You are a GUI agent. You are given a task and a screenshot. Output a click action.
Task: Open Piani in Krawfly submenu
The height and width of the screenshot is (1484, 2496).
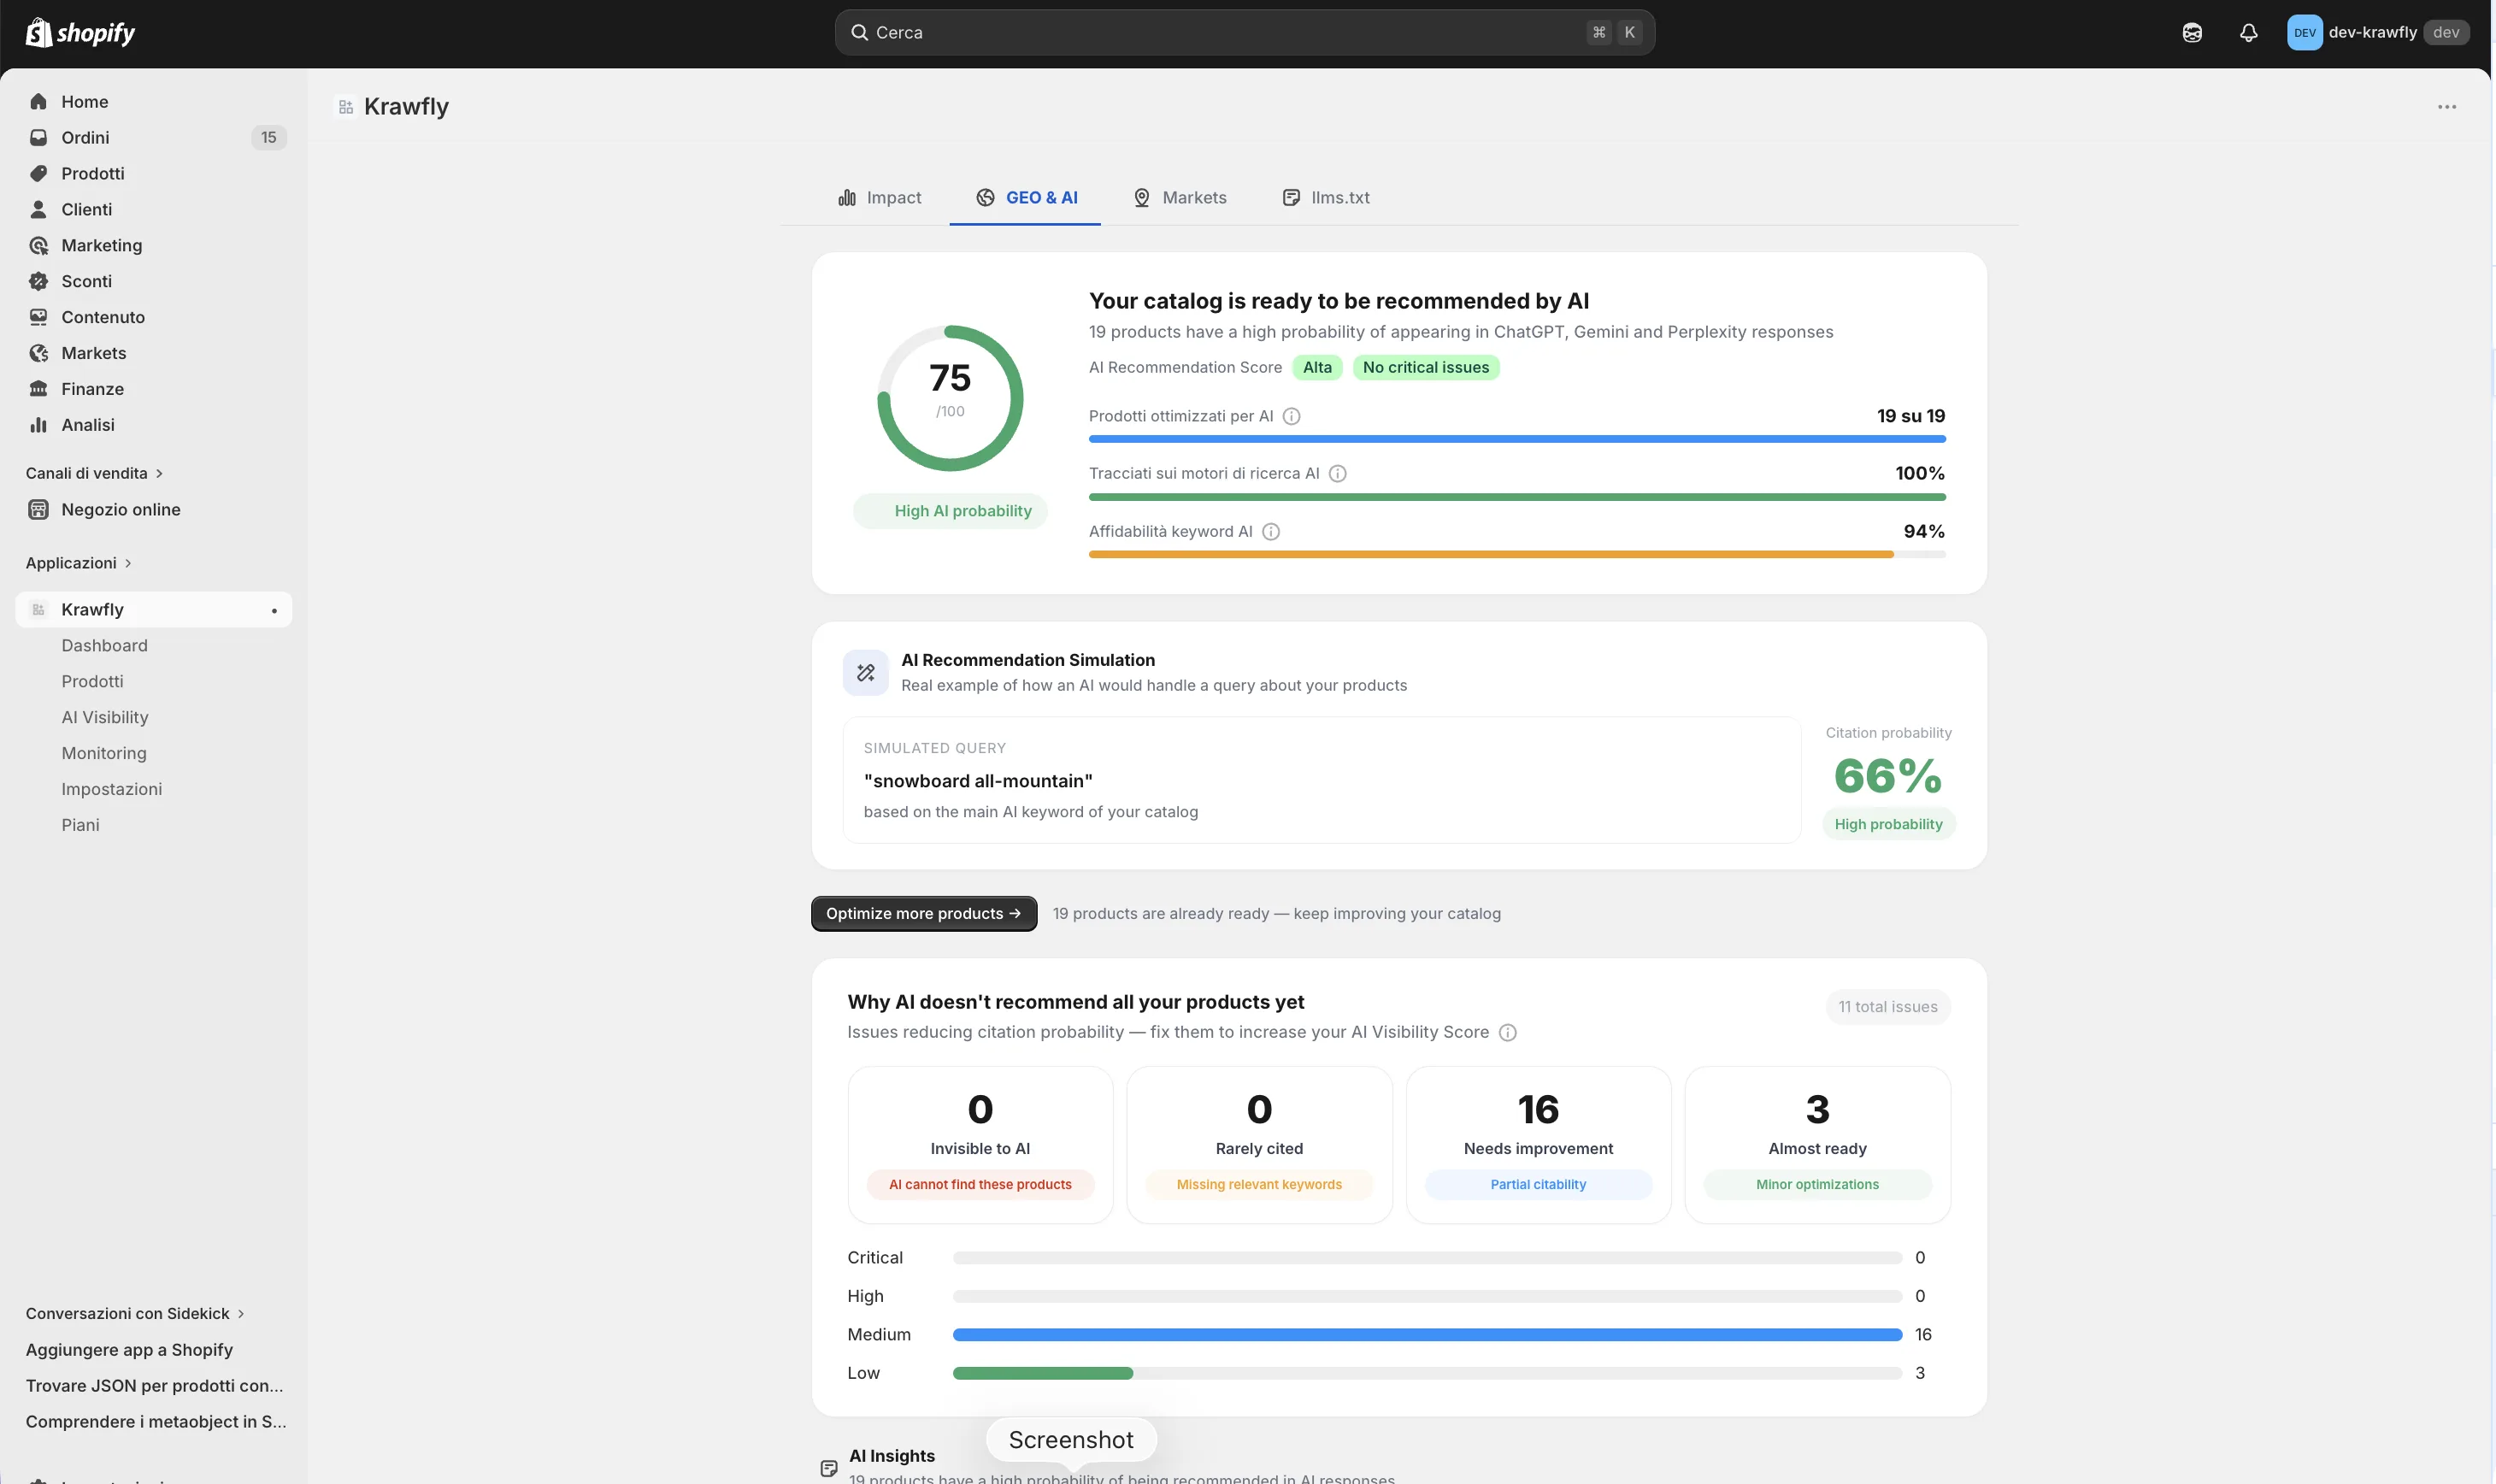coord(80,826)
